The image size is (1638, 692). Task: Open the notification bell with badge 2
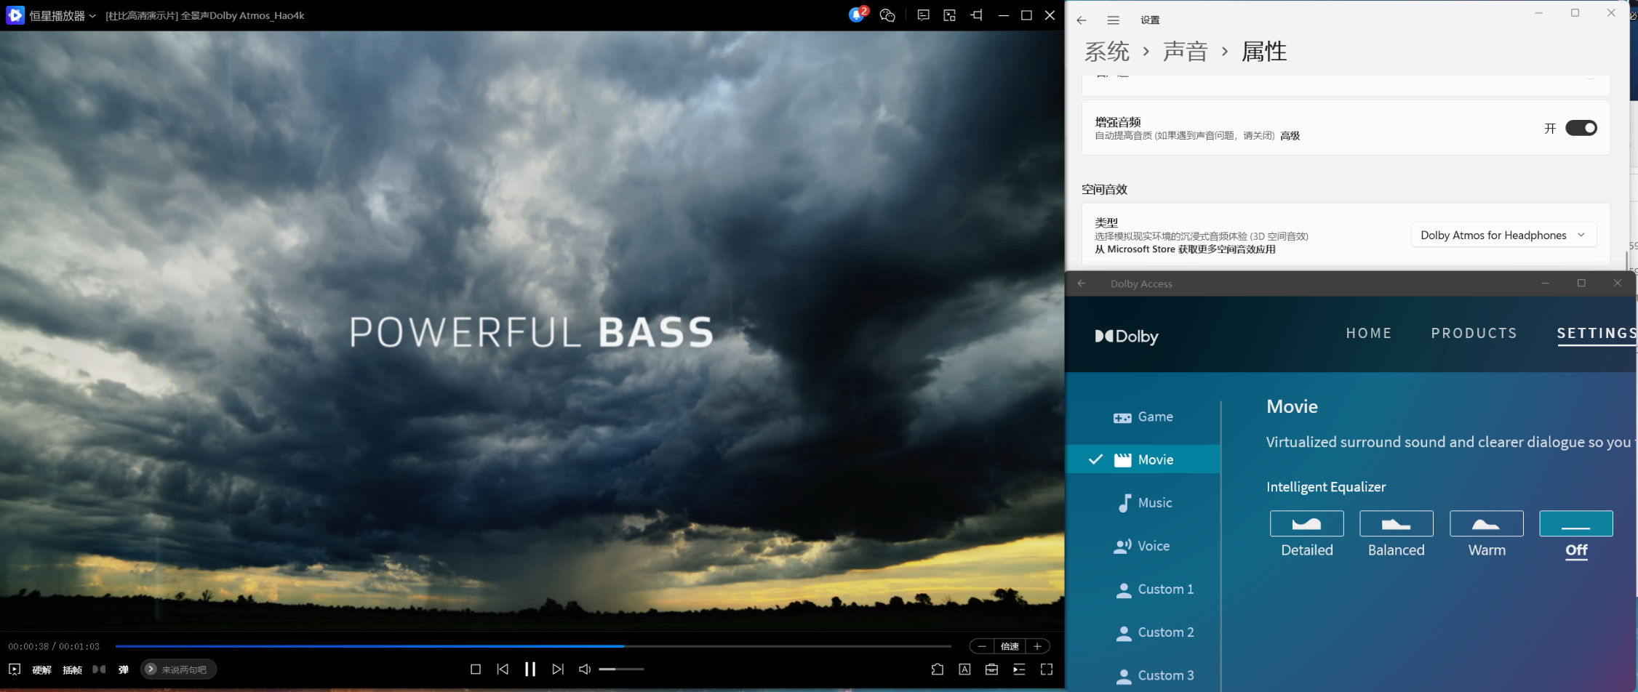858,15
